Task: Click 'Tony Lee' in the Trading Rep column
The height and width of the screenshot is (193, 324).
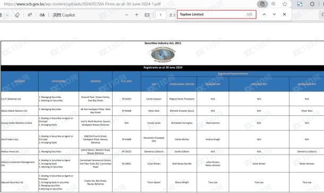Action: 213,182
